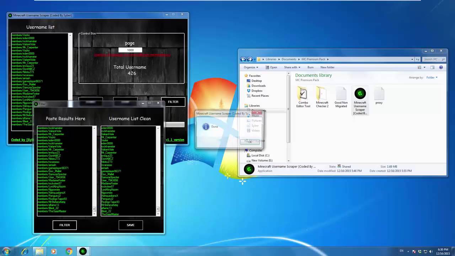Select New Volume (E:) in navigation pane
The height and width of the screenshot is (256, 455).
click(262, 160)
